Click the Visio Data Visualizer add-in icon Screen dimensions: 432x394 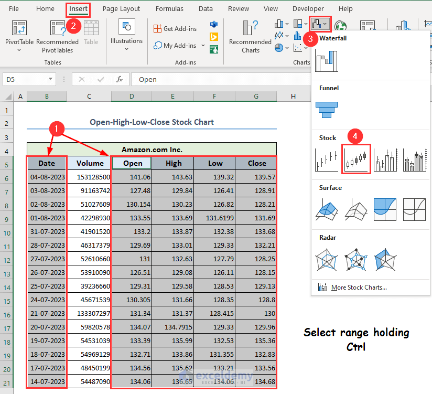pyautogui.click(x=214, y=25)
